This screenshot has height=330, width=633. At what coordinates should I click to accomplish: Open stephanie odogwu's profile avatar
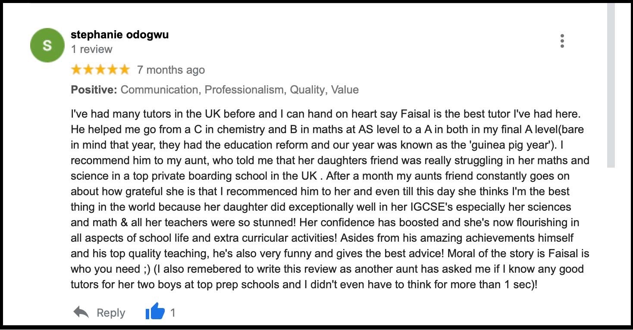47,45
